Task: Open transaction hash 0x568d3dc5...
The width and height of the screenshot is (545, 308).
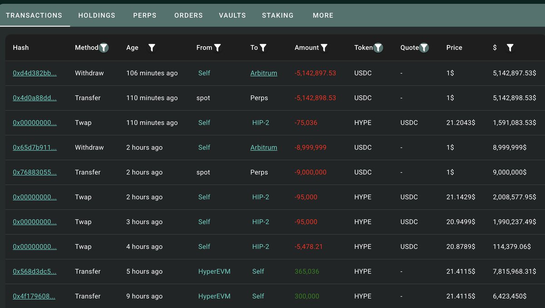Action: pos(35,271)
